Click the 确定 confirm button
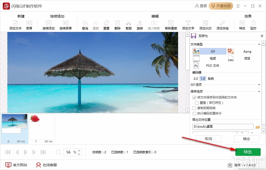The height and width of the screenshot is (170, 266). (247, 139)
